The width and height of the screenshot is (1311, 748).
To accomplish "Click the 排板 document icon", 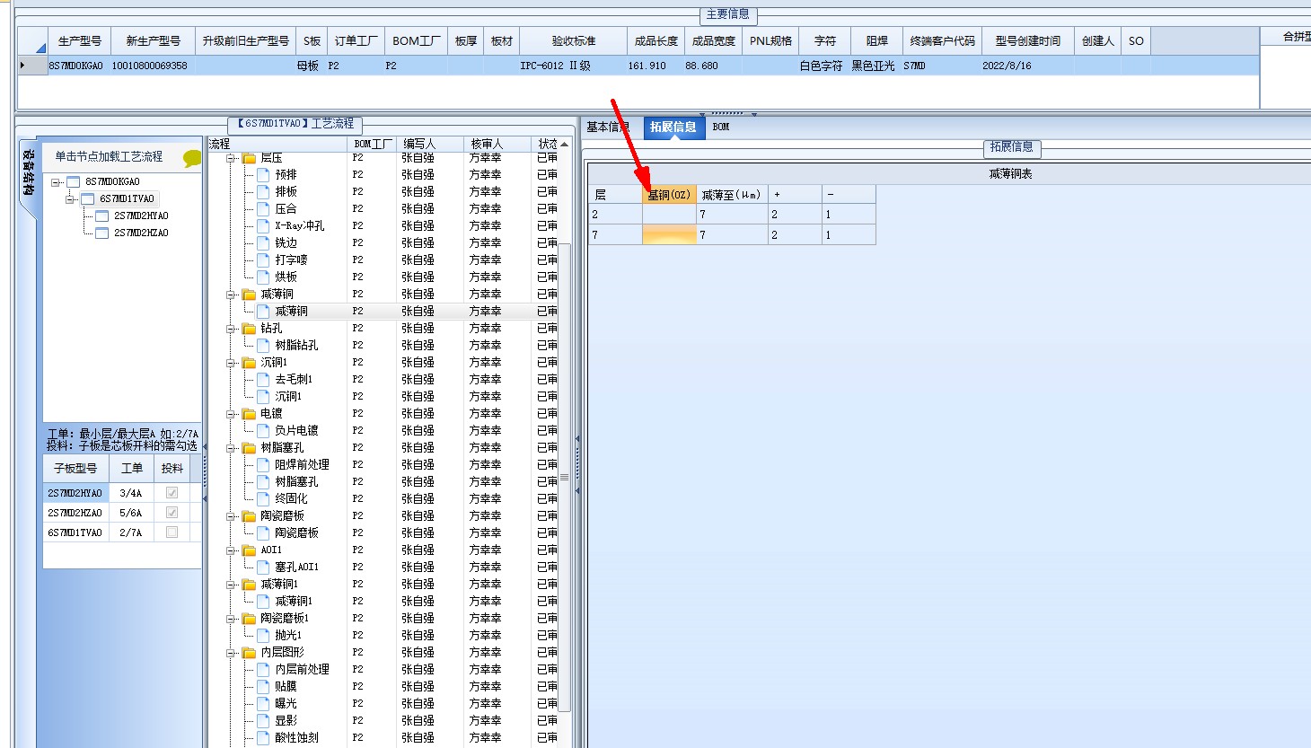I will pyautogui.click(x=263, y=191).
